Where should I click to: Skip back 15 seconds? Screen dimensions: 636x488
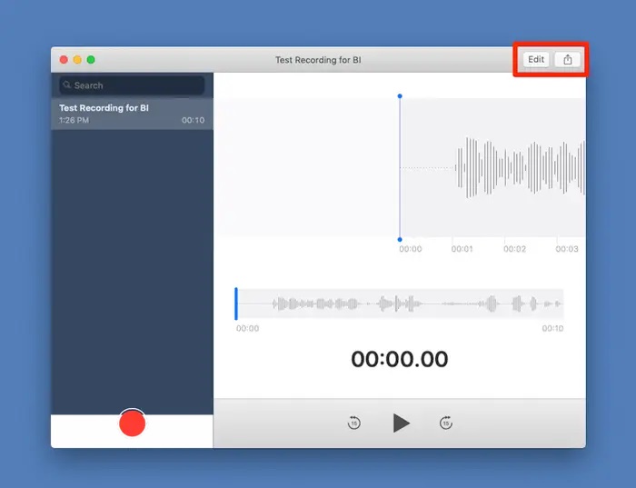(x=354, y=423)
